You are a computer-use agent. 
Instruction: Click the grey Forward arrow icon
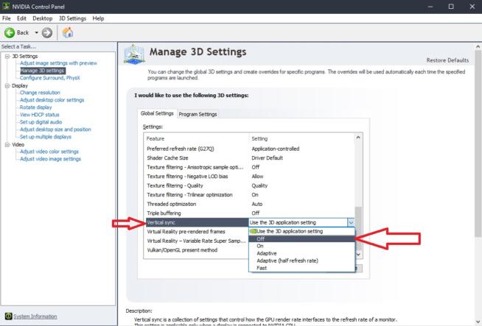47,32
